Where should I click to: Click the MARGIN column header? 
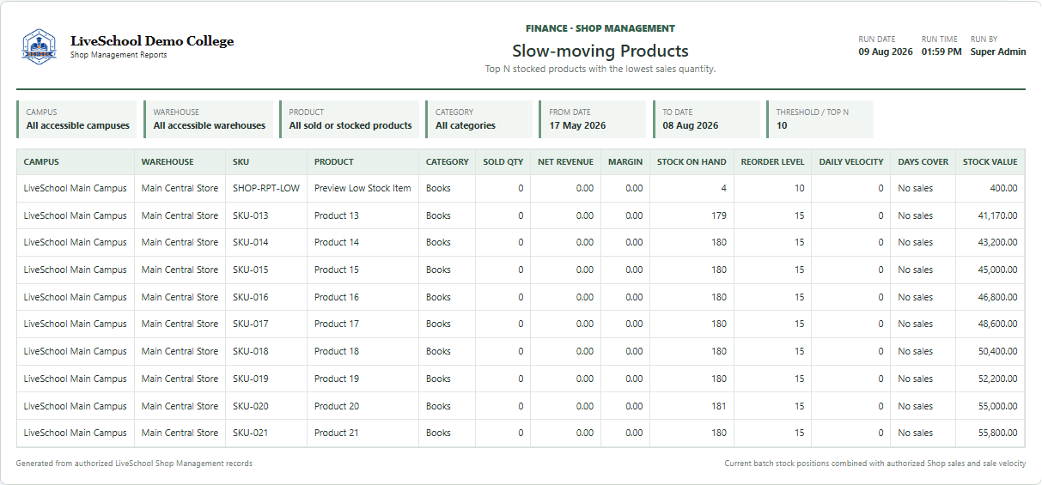coord(625,161)
